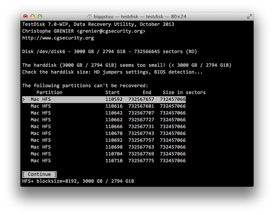This screenshot has width=274, height=215.
Task: Click the Partition column header
Action: pos(49,92)
